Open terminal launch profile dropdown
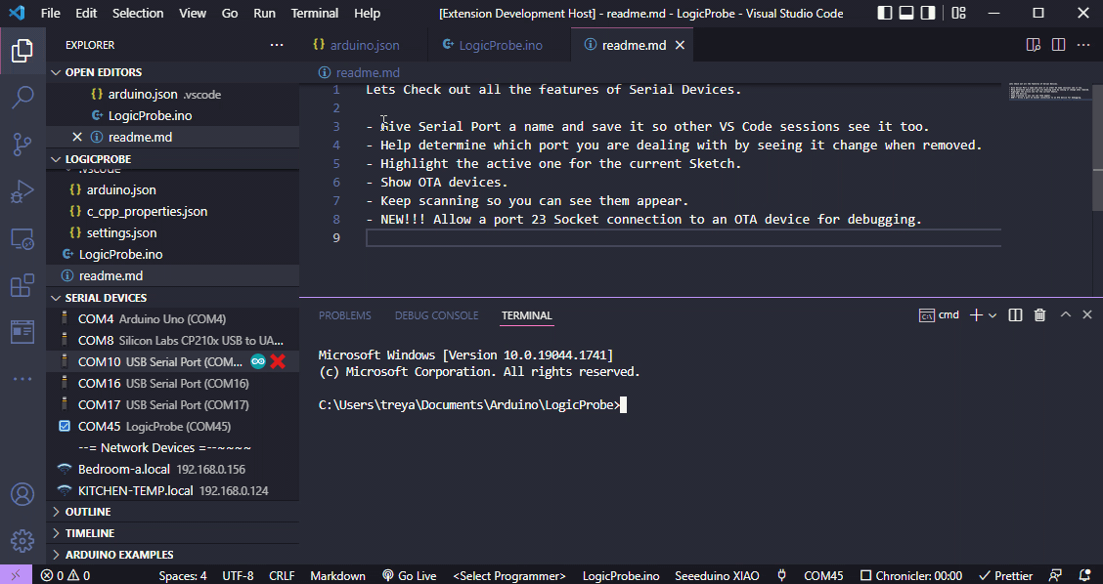Viewport: 1103px width, 584px height. click(x=993, y=315)
